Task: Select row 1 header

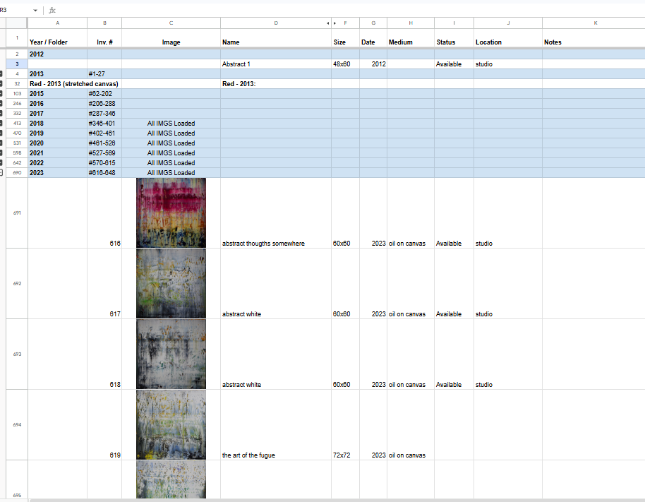Action: 17,38
